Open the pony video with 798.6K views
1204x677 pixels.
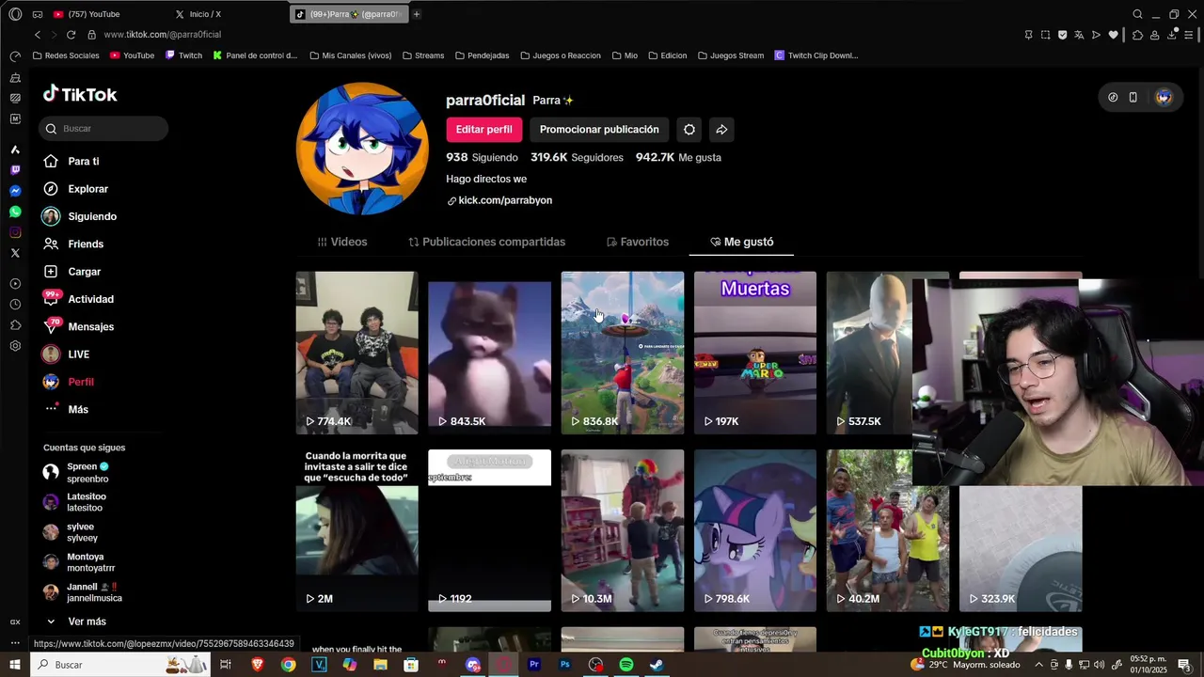pos(755,530)
